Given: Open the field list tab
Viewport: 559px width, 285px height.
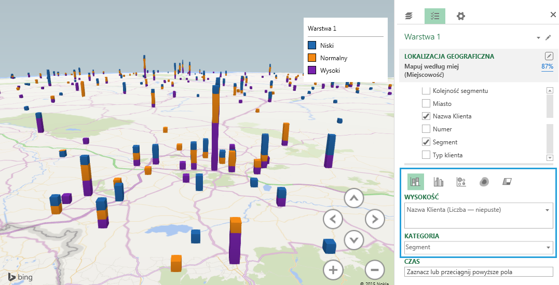Looking at the screenshot, I should click(434, 16).
